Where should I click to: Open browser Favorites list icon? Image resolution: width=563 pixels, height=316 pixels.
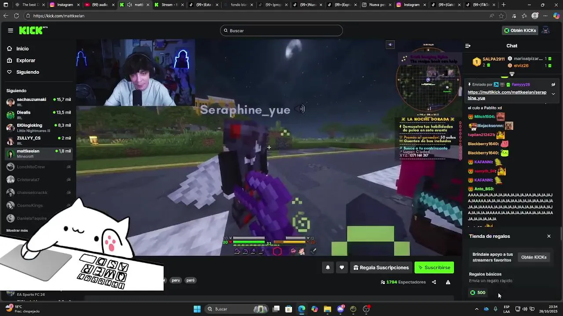tap(524, 16)
